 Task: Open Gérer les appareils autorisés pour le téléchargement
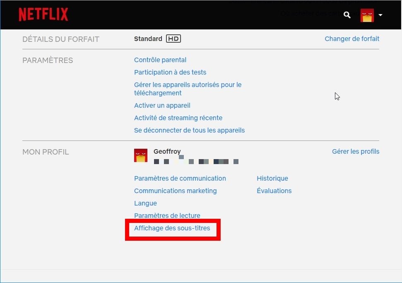pos(188,89)
